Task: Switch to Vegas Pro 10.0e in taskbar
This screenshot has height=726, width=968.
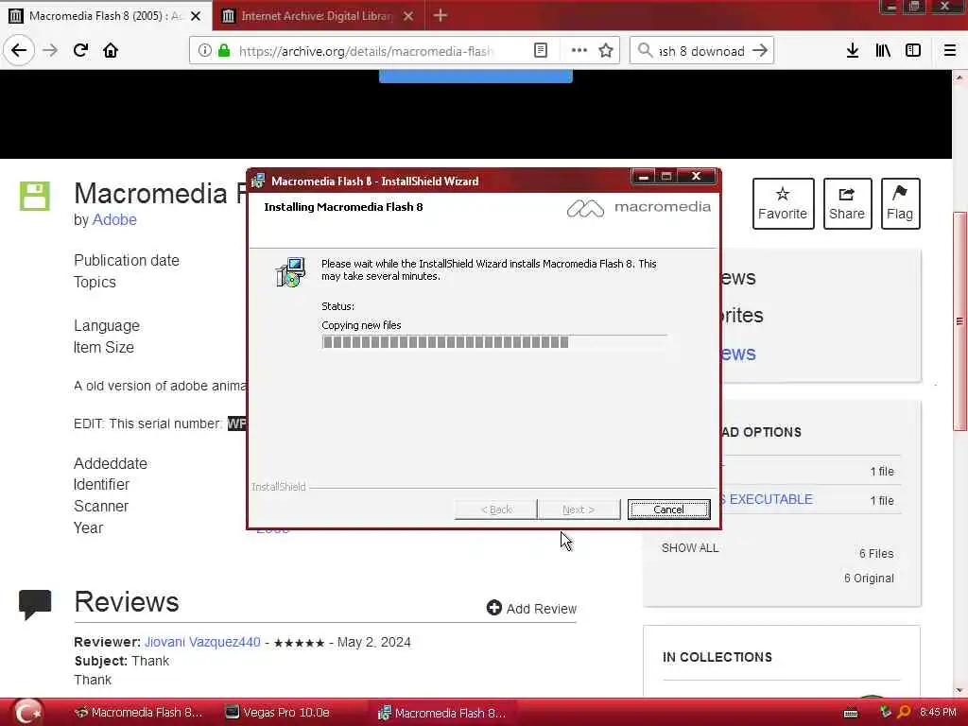Action: point(278,713)
